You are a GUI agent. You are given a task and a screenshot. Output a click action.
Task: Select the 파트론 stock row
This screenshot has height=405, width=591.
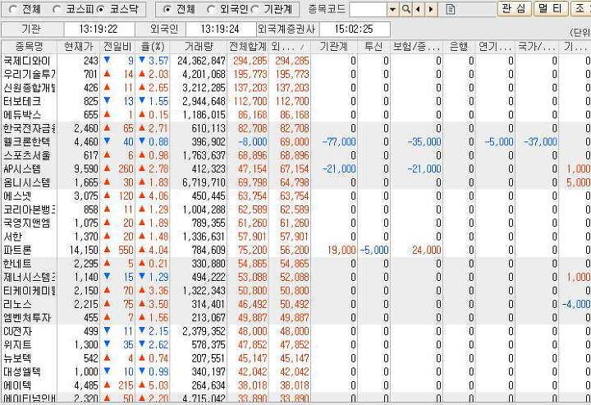[x=295, y=250]
